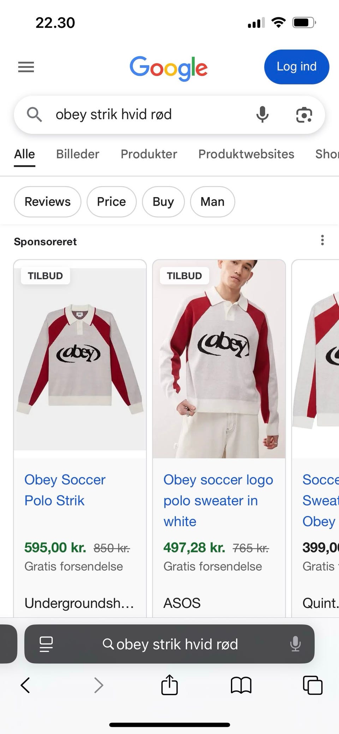
Task: Open Obey Soccer Polo Strik link
Action: click(65, 490)
